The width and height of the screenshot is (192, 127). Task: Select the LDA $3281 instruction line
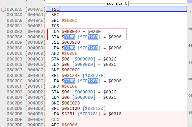[86, 114]
